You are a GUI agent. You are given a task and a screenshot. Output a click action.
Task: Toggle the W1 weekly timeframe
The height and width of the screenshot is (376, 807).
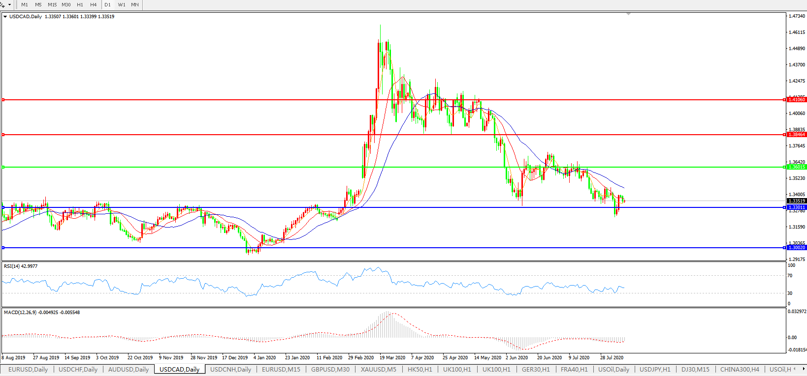coord(122,5)
